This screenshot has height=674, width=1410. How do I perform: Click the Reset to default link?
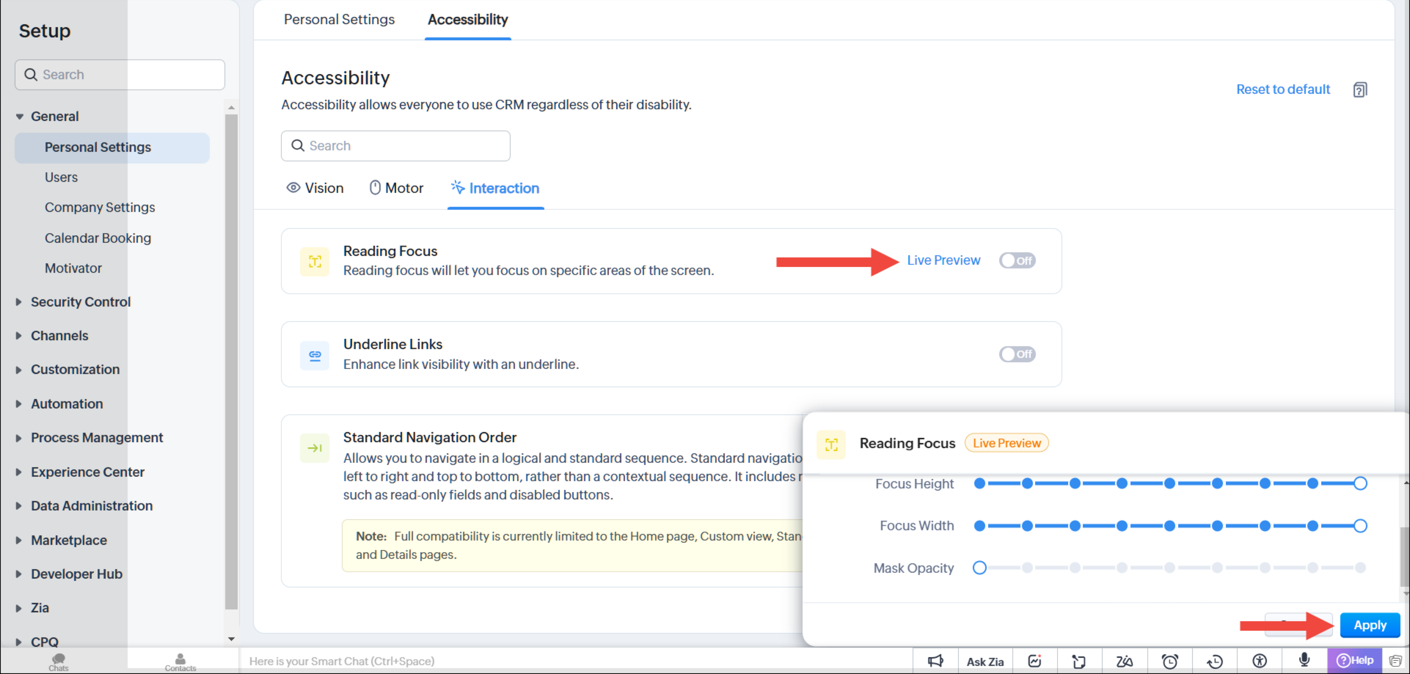coord(1282,89)
